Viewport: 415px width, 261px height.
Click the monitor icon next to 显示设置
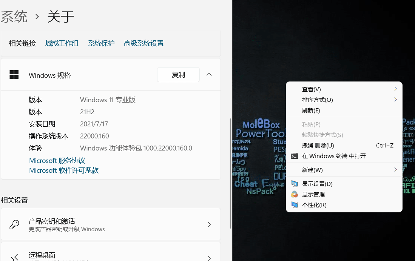click(295, 184)
